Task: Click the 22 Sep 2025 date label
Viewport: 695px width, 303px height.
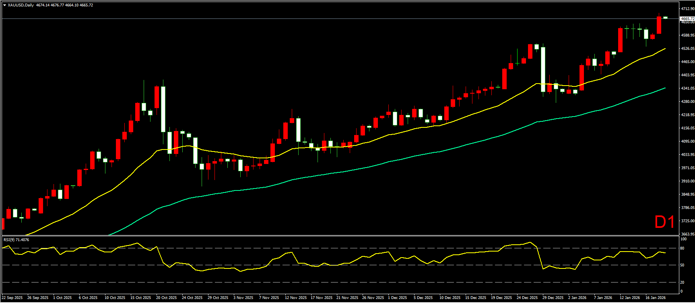Action: coord(12,298)
